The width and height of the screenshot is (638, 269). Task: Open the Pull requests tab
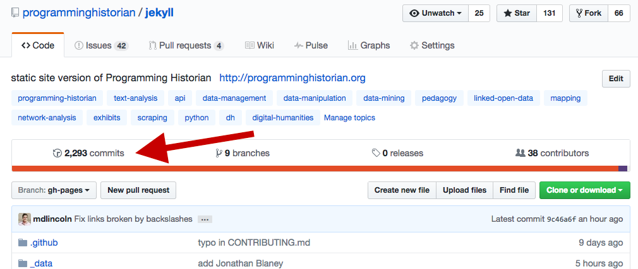[x=186, y=45]
